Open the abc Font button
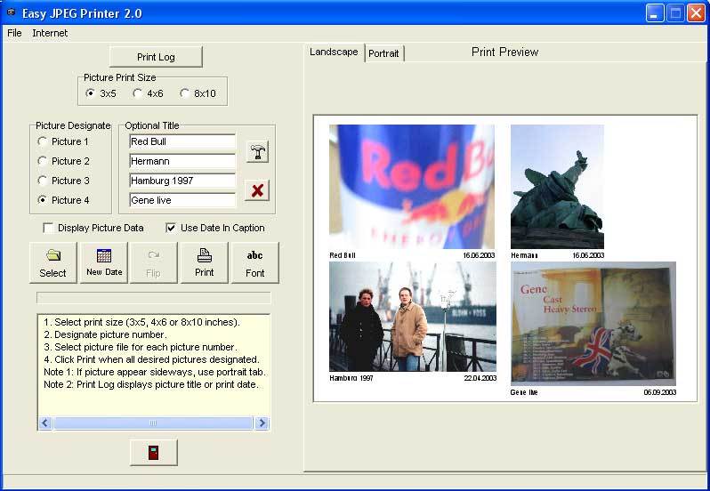The height and width of the screenshot is (491, 710). (x=255, y=262)
